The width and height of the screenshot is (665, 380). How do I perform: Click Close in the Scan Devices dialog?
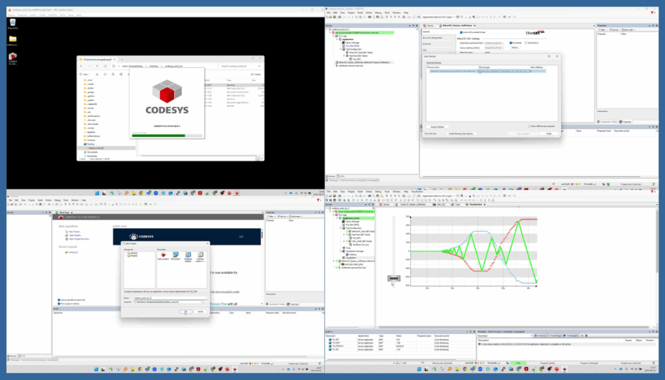point(549,134)
